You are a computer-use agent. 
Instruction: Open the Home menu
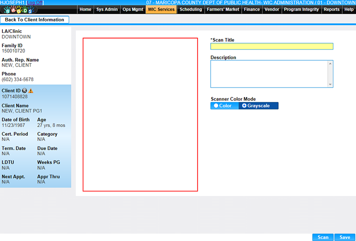pyautogui.click(x=85, y=9)
